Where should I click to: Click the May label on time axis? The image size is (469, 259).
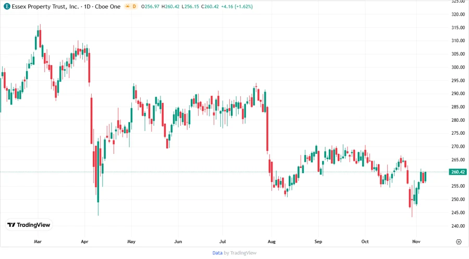point(131,241)
